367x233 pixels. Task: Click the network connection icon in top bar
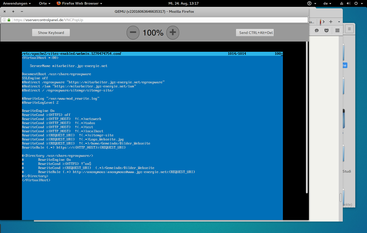coord(342,3)
